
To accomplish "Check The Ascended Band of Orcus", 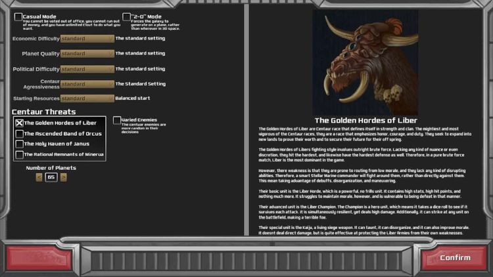I will click(x=20, y=134).
